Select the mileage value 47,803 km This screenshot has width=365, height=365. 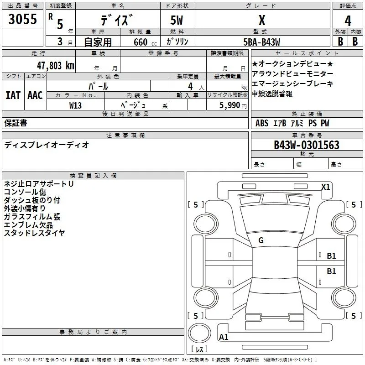click(x=56, y=65)
